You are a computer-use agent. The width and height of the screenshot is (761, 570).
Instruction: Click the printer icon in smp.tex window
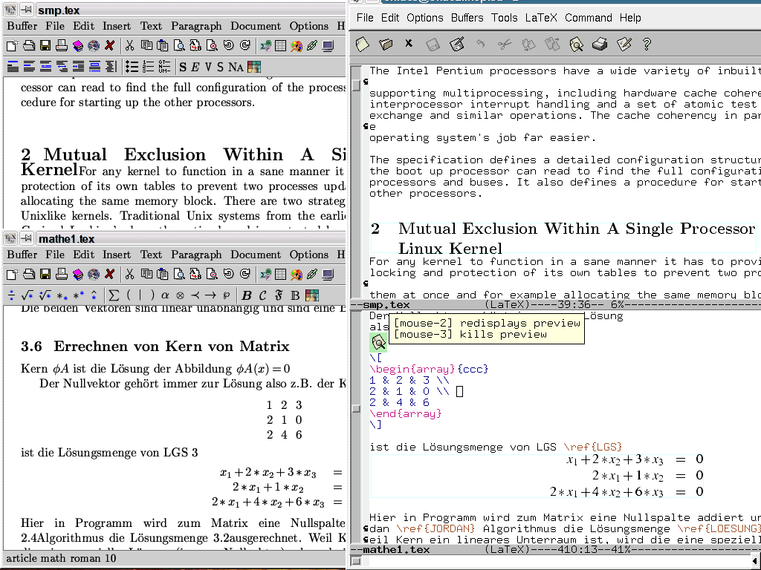62,45
